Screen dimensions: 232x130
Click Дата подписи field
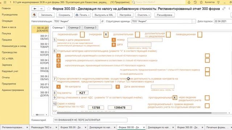[223, 21]
